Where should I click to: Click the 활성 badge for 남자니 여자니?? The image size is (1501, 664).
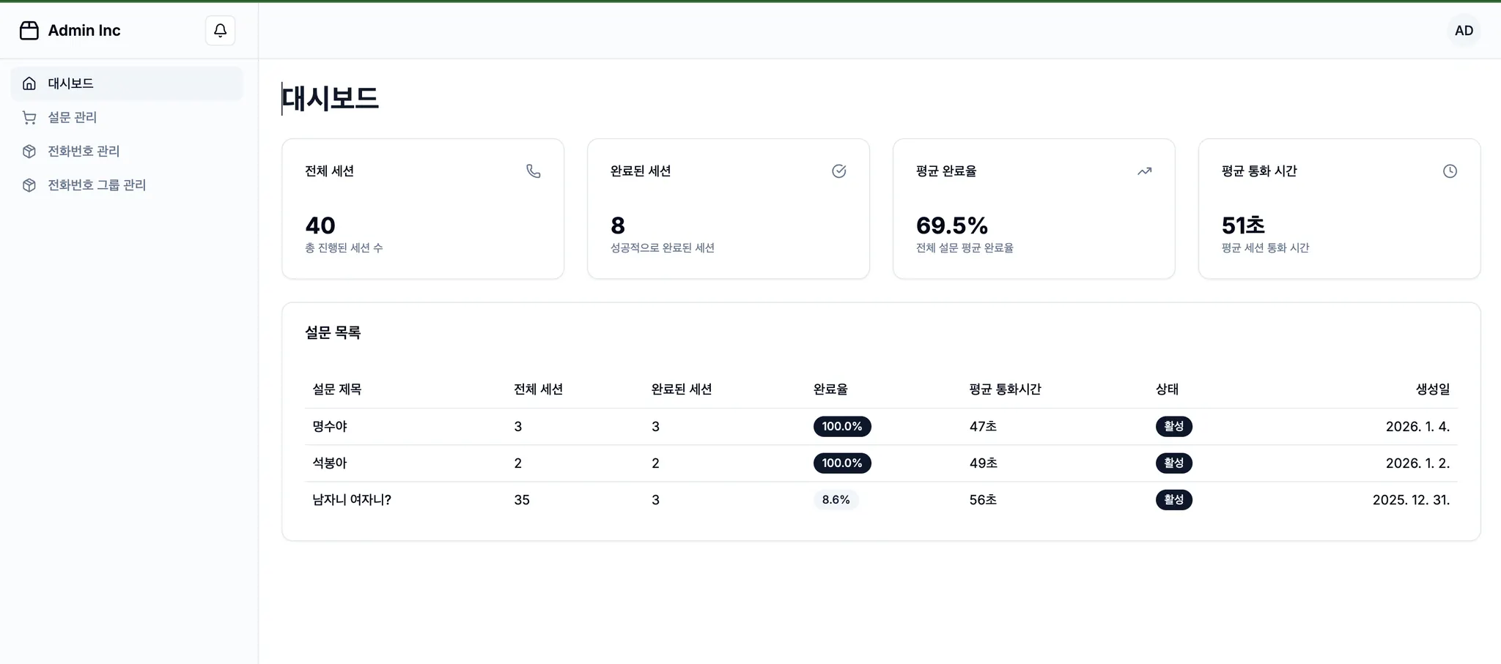(x=1173, y=500)
